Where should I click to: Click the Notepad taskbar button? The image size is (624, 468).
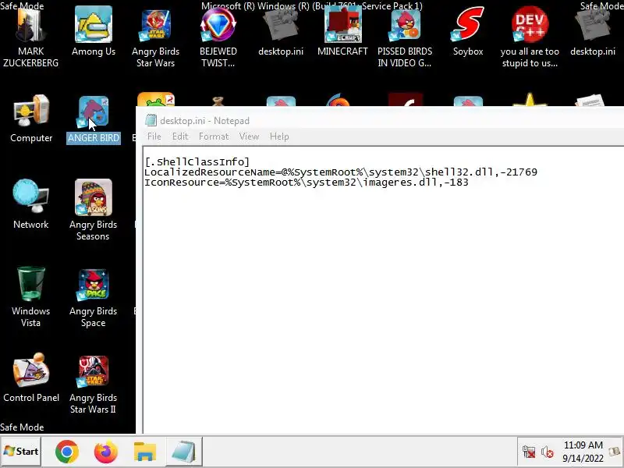[184, 452]
